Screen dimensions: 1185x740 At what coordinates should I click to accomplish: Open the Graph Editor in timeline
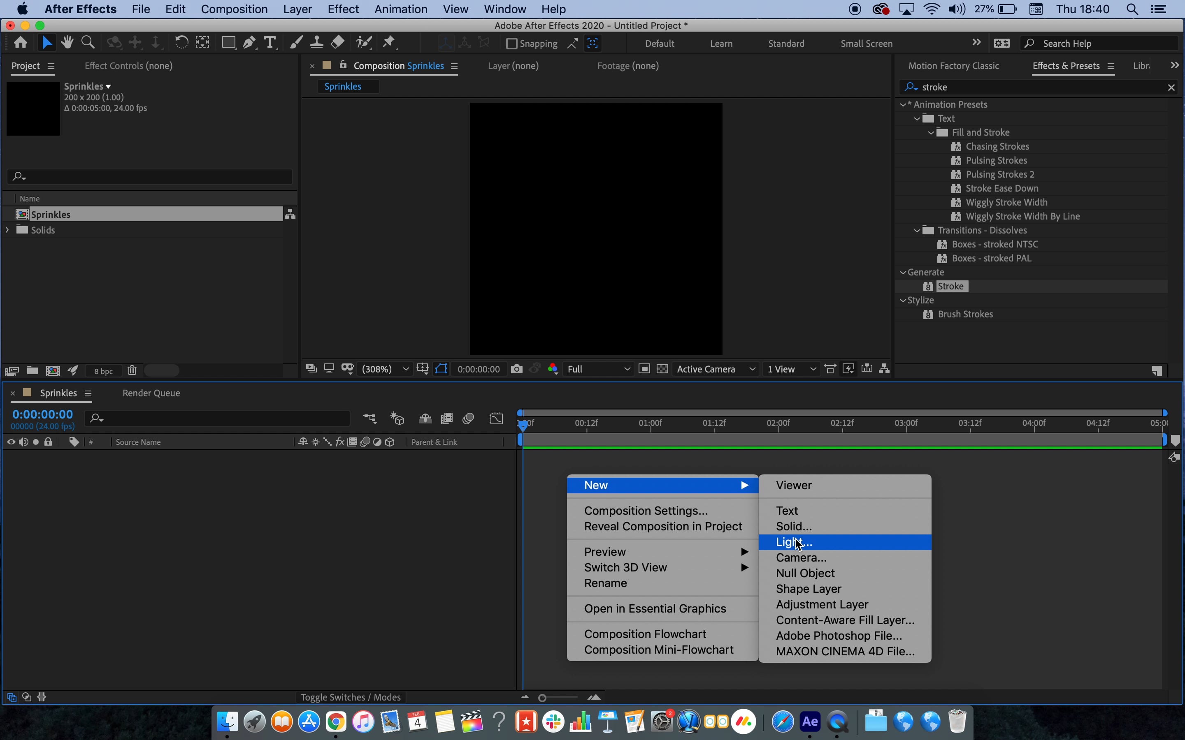click(x=496, y=419)
